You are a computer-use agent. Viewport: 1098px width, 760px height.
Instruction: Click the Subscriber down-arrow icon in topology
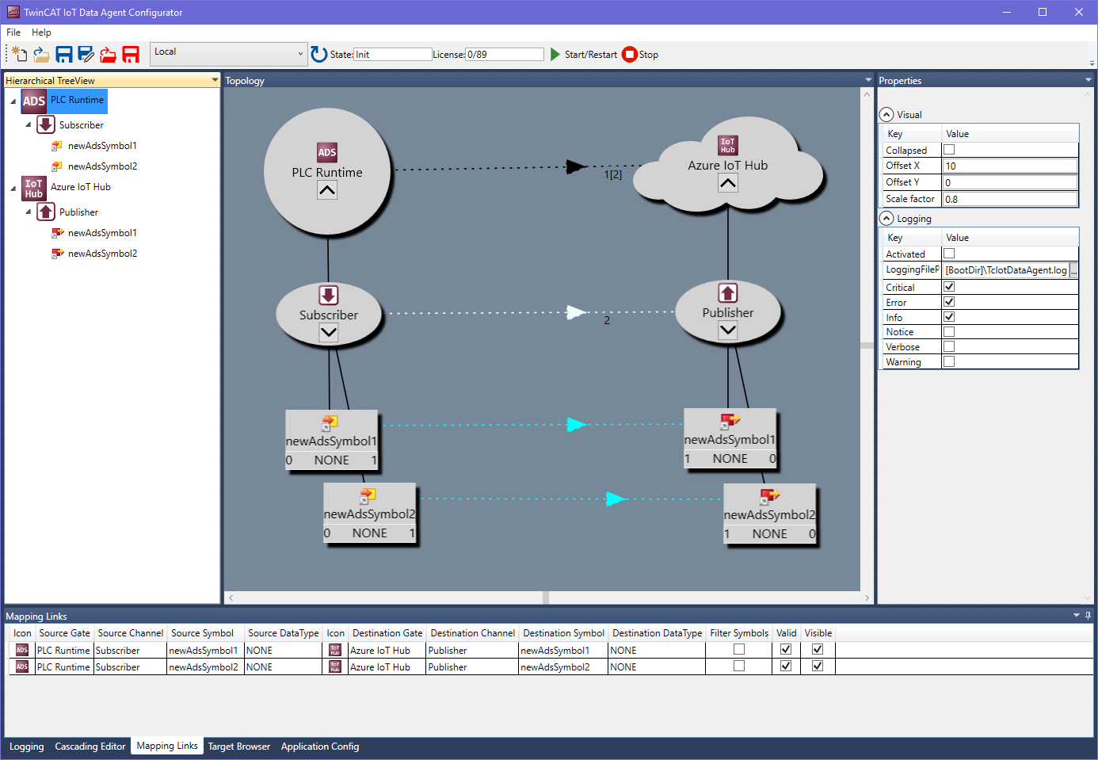[x=329, y=295]
